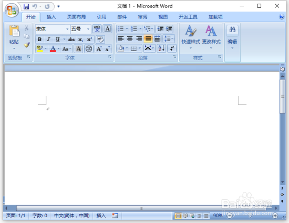
Task: Apply the yellow text highlight color
Action: tap(39, 49)
